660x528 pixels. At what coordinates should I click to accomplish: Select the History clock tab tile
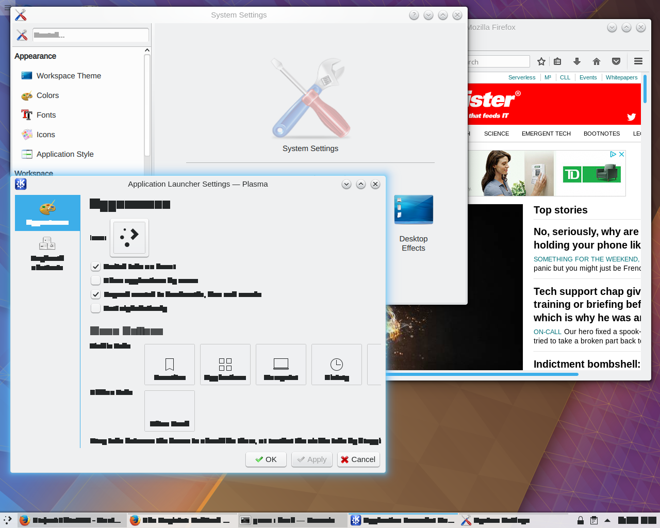pyautogui.click(x=337, y=365)
